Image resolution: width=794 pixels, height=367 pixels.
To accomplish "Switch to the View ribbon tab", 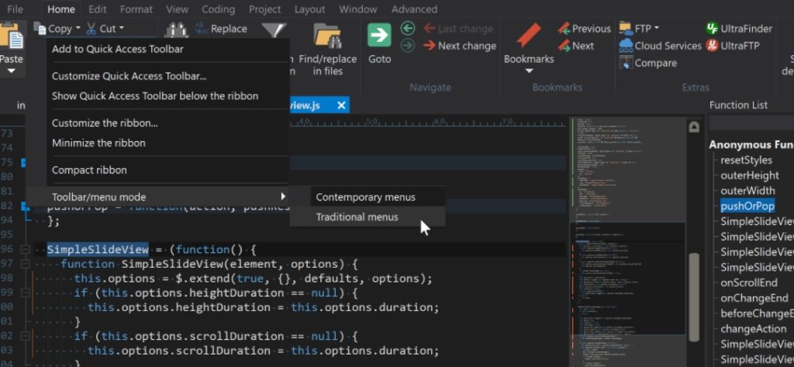I will (178, 9).
